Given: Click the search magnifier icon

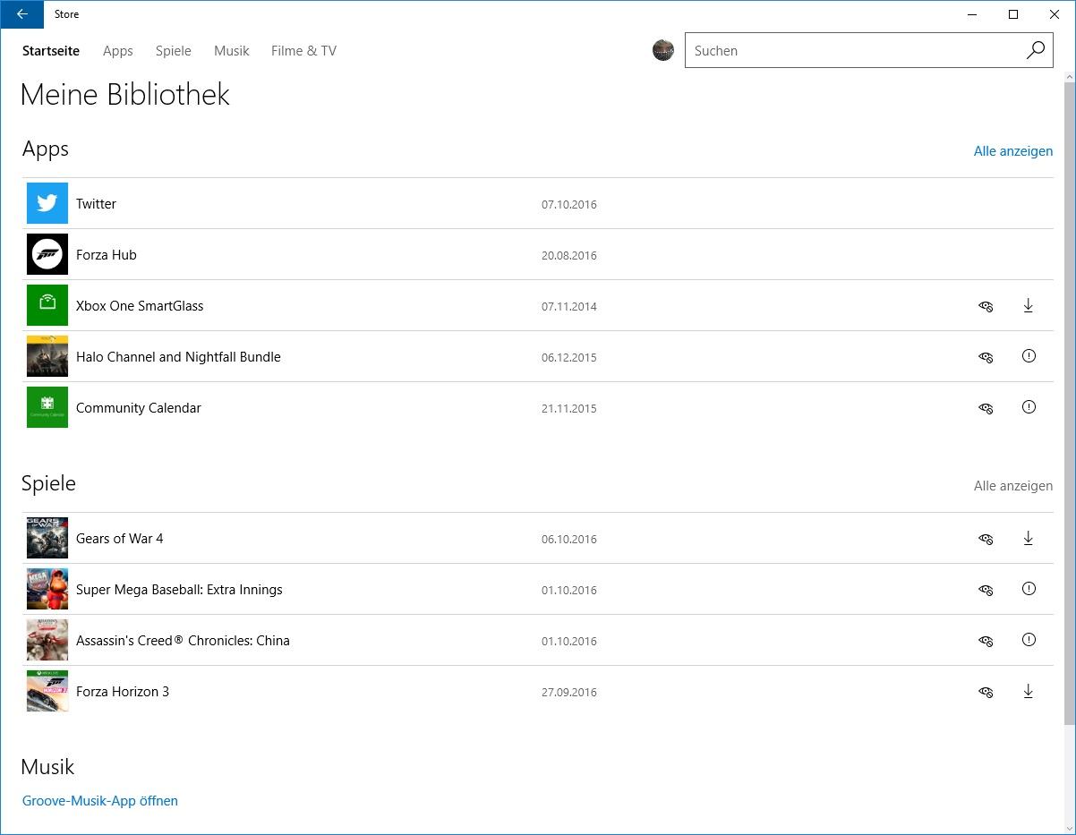Looking at the screenshot, I should tap(1035, 51).
